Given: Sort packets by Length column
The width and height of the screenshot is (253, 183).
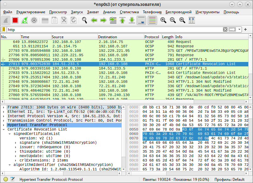Looking at the screenshot, I should click(x=168, y=37).
